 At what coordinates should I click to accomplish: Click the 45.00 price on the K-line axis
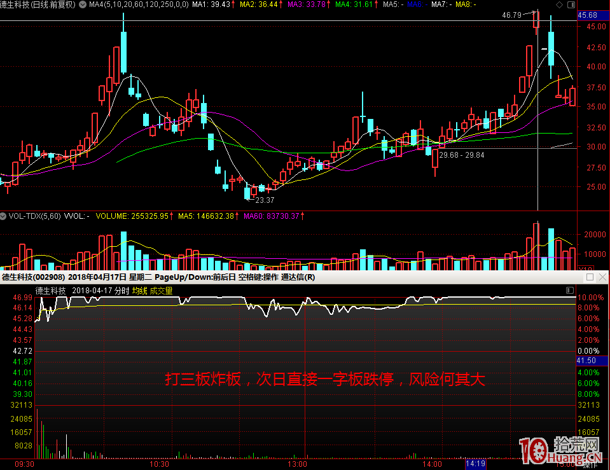tap(597, 27)
